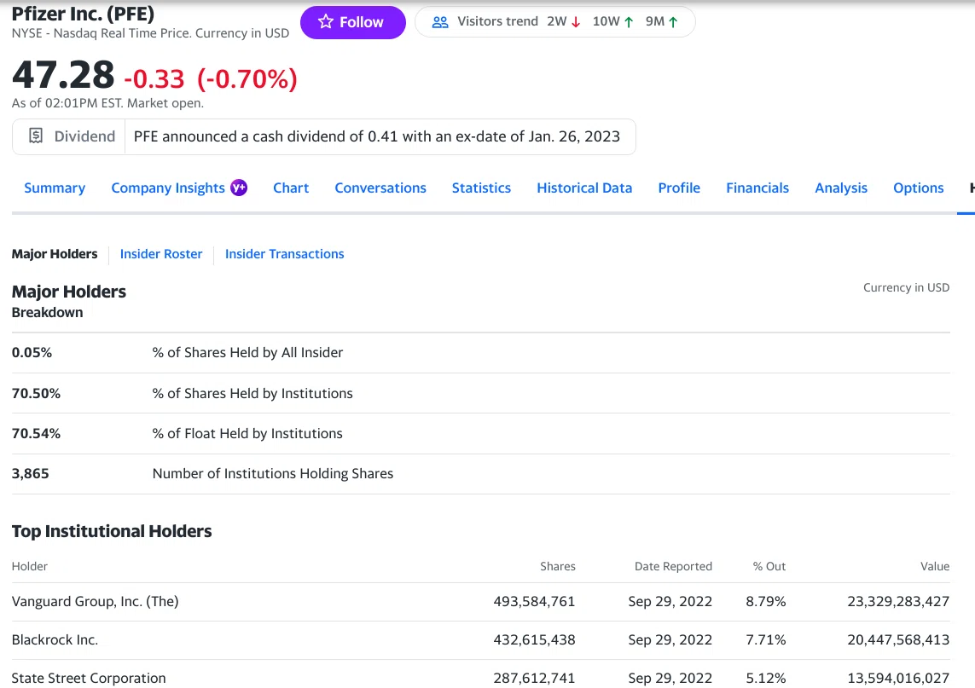Image resolution: width=975 pixels, height=688 pixels.
Task: Click the Currency in USD note
Action: click(x=907, y=288)
